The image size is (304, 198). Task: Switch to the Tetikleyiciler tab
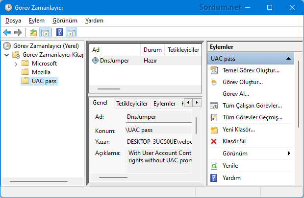point(132,104)
